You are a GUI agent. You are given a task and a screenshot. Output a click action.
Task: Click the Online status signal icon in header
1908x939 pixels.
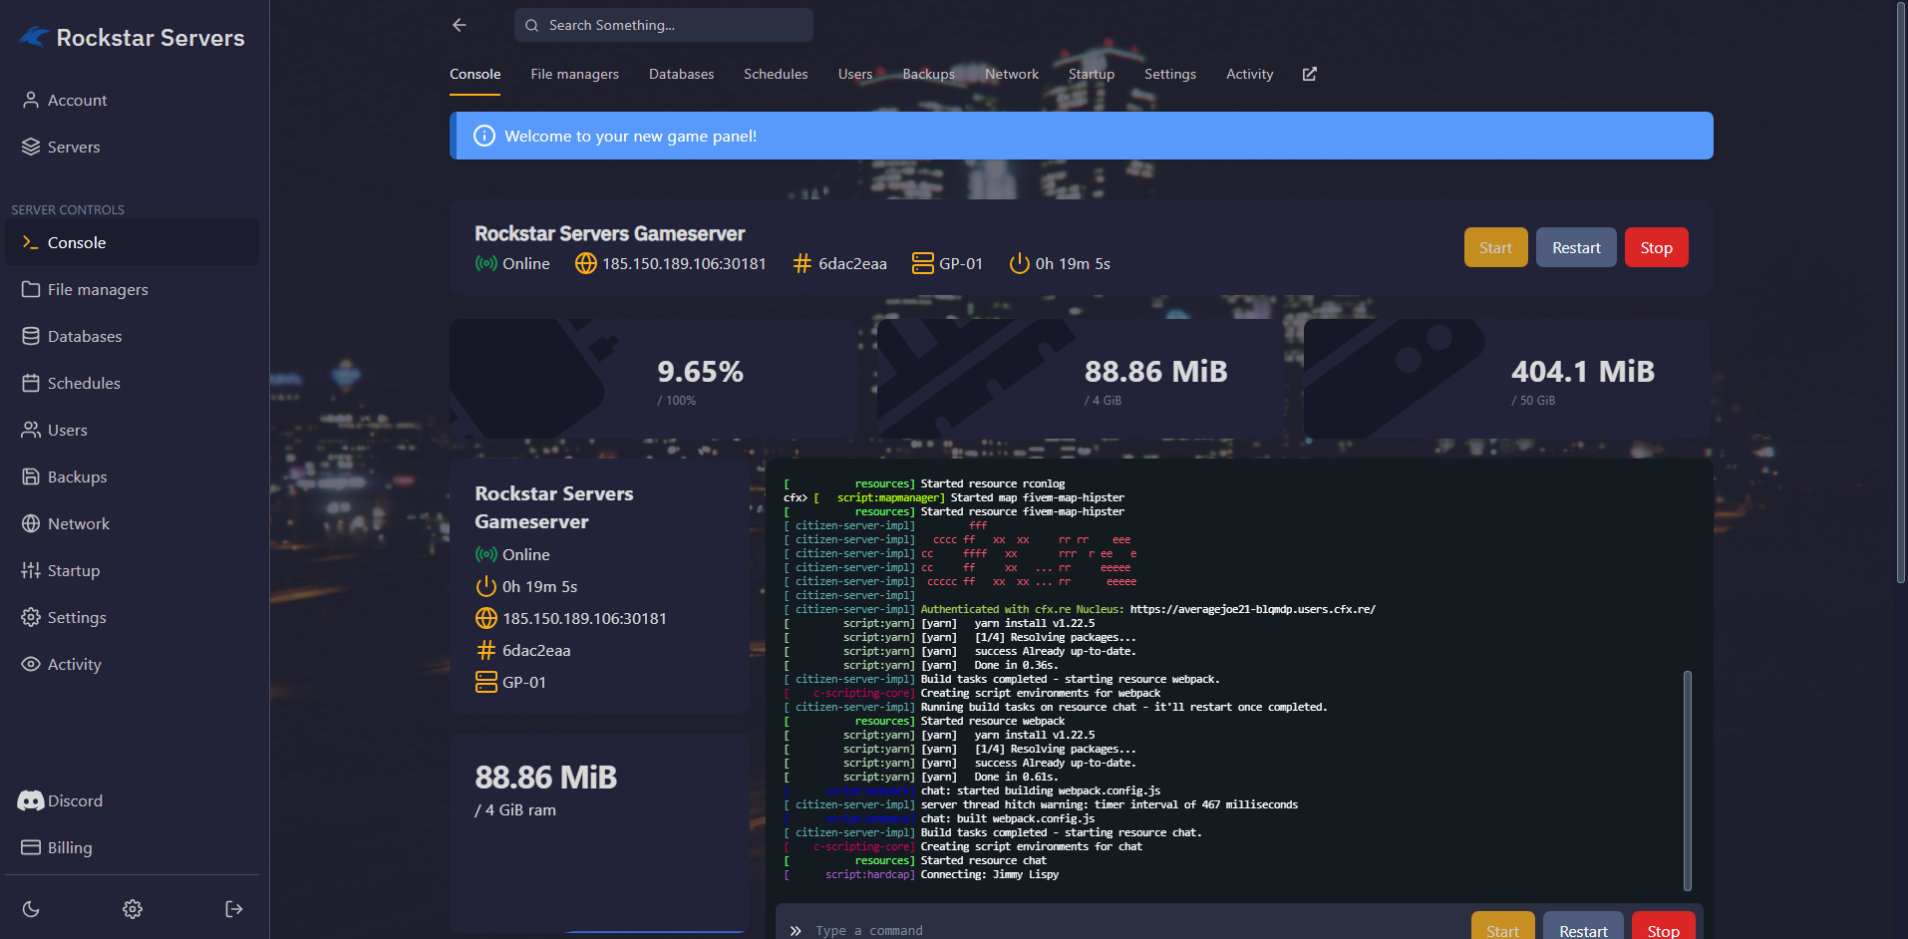click(486, 263)
